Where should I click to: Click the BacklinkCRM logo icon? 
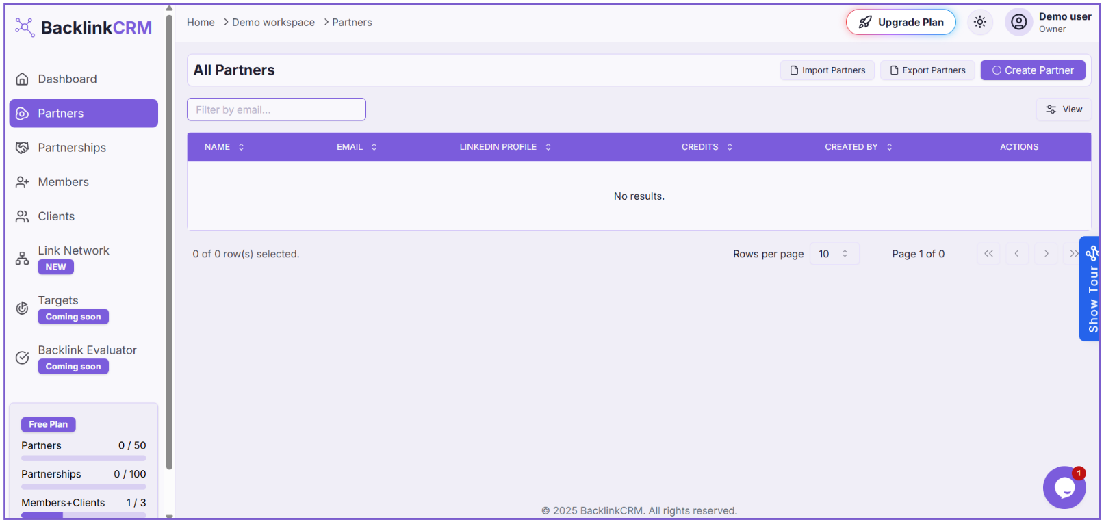25,27
